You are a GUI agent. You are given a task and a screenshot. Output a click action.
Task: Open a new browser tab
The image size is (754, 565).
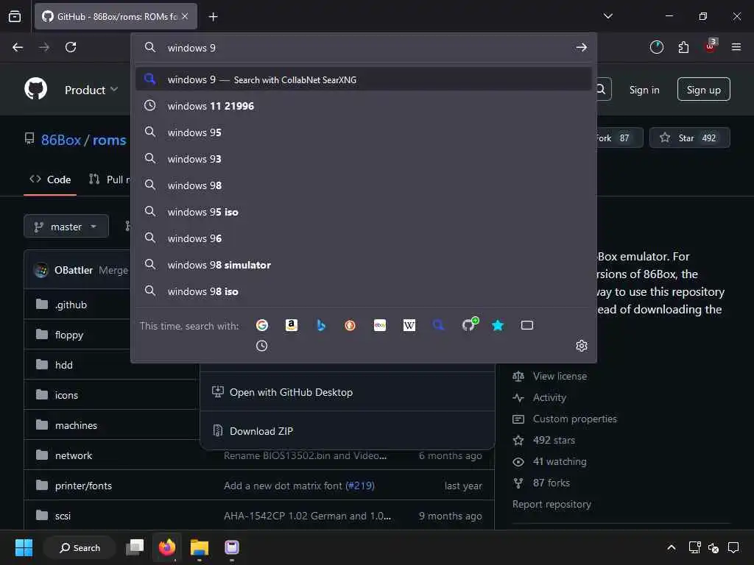(214, 17)
